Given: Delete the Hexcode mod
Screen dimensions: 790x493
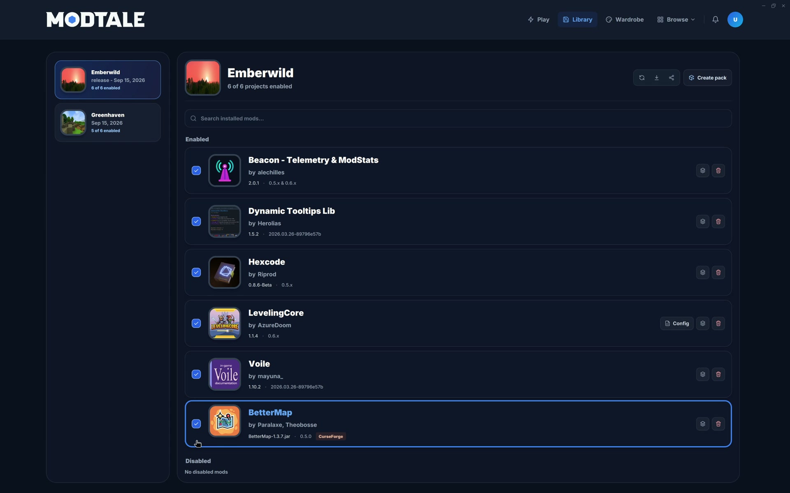Looking at the screenshot, I should [718, 272].
